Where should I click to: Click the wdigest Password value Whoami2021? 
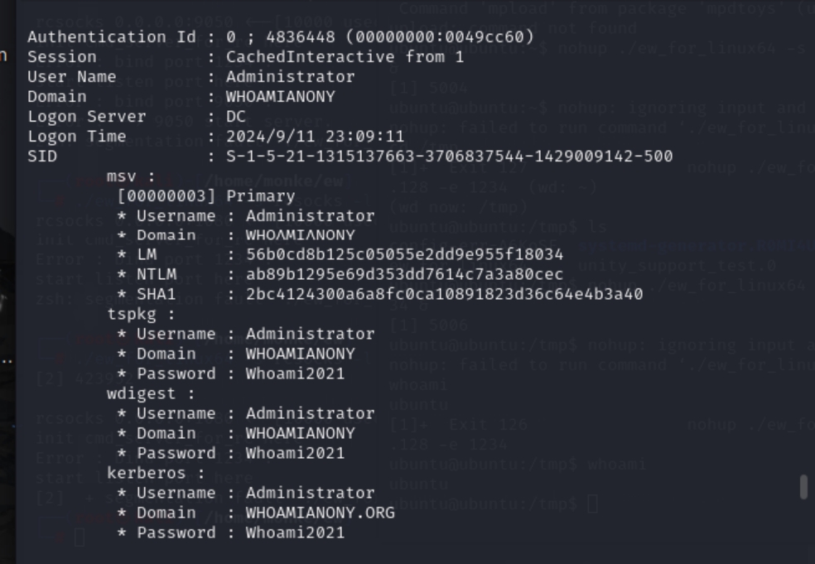tap(295, 453)
